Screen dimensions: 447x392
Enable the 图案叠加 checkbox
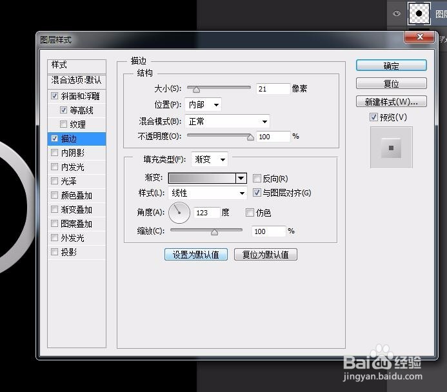[x=54, y=223]
